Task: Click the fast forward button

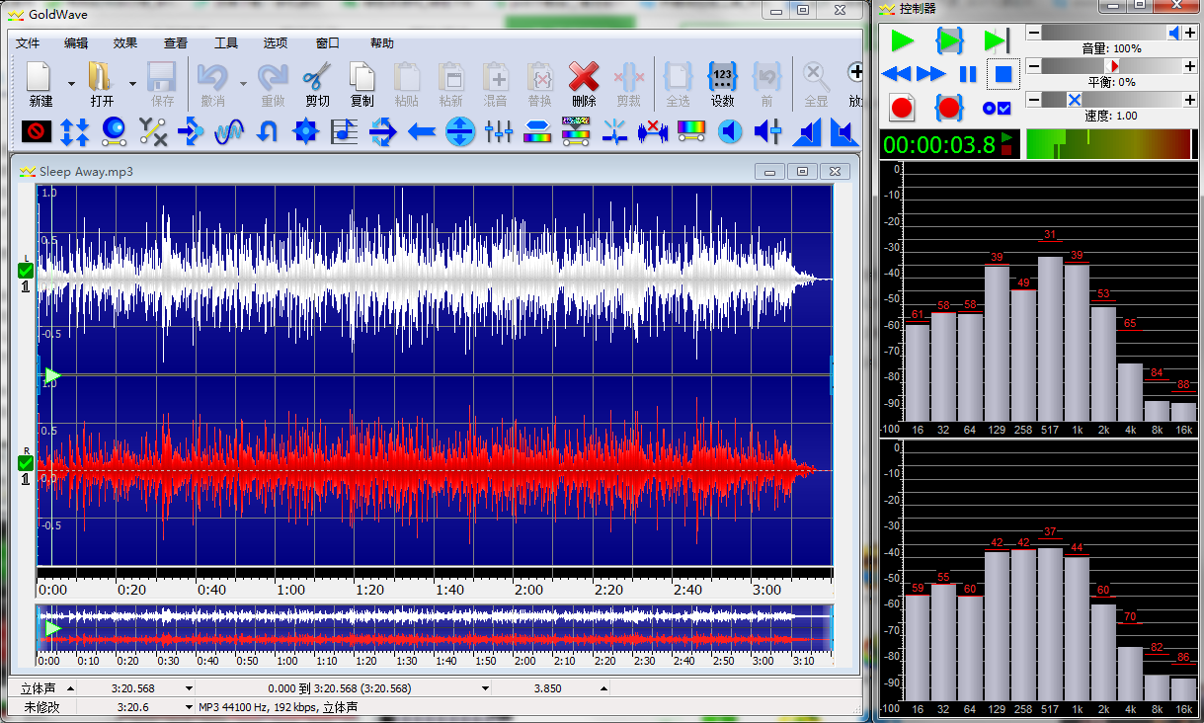Action: coord(930,74)
